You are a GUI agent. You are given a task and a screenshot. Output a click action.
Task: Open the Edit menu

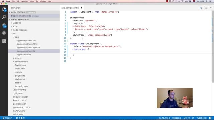point(18,1)
